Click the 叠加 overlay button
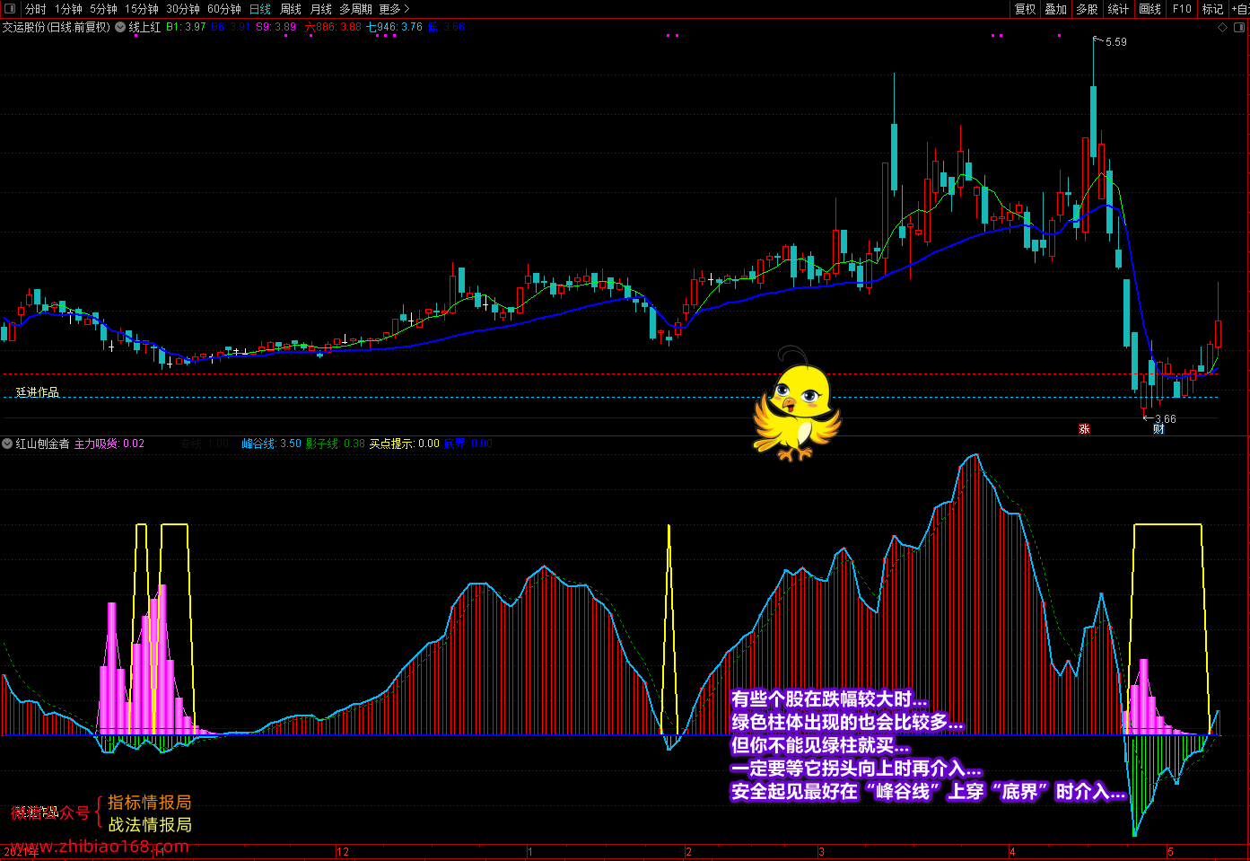Image resolution: width=1250 pixels, height=861 pixels. [x=1055, y=9]
